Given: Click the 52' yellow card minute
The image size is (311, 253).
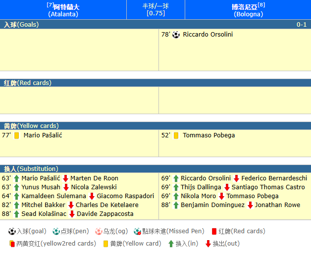Looking at the screenshot, I should click(165, 135).
